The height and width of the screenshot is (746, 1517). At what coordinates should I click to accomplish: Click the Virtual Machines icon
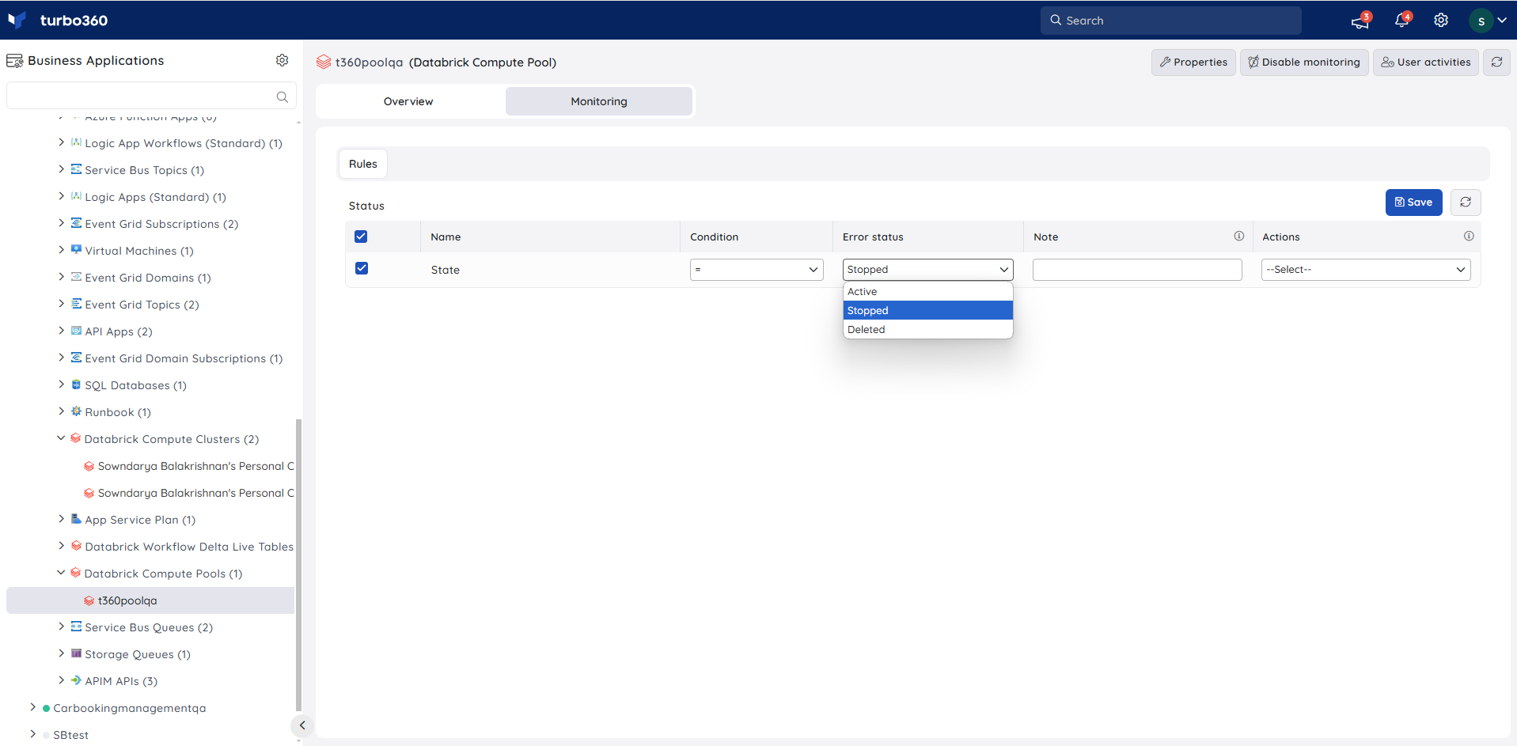pyautogui.click(x=77, y=250)
